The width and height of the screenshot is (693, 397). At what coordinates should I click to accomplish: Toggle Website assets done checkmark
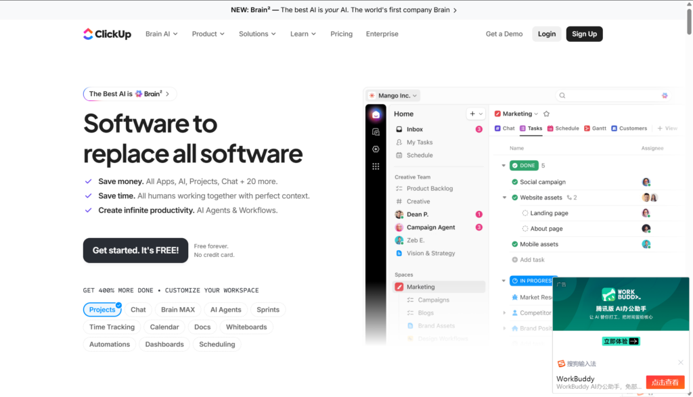tap(515, 198)
